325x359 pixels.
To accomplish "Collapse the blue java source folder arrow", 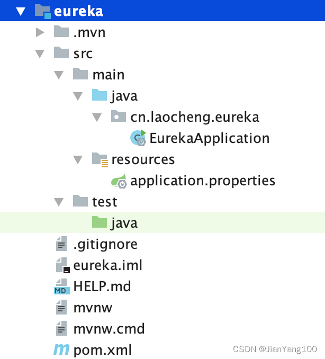I will coord(78,96).
